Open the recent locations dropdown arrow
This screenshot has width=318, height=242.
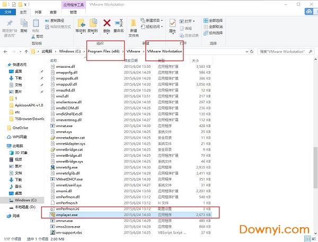(x=20, y=52)
